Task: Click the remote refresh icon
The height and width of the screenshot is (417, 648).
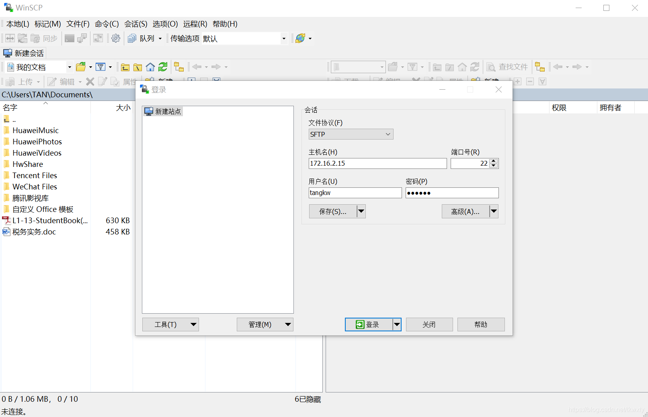Action: click(x=475, y=67)
